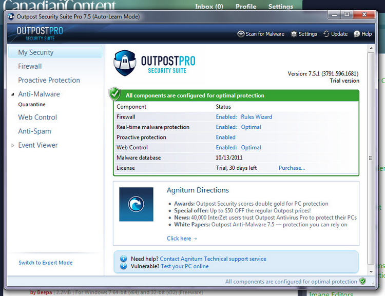Click Profile in background webpage
Image resolution: width=385 pixels, height=296 pixels.
(246, 7)
